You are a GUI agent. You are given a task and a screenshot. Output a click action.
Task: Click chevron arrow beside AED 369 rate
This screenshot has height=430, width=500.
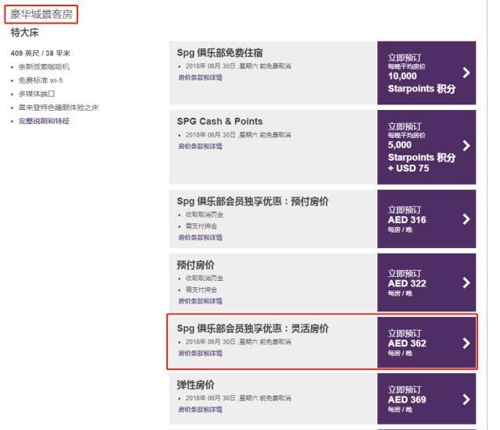(x=466, y=400)
